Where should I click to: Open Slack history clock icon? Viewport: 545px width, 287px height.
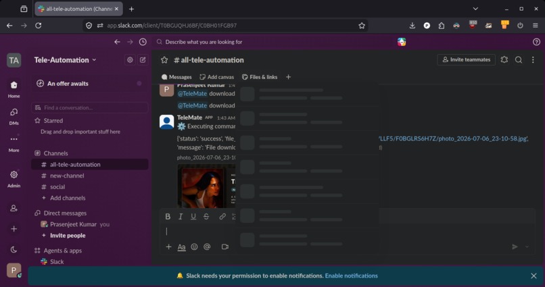(x=143, y=42)
